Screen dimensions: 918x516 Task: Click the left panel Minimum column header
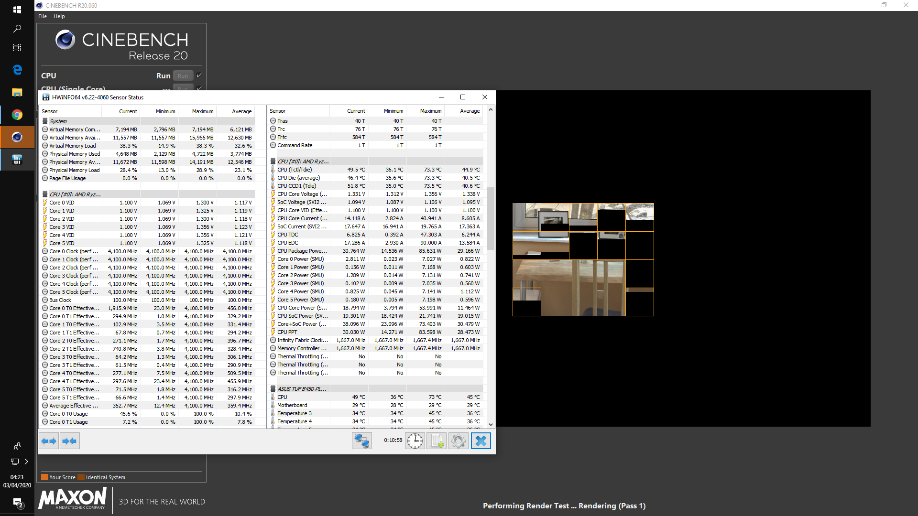pyautogui.click(x=159, y=111)
